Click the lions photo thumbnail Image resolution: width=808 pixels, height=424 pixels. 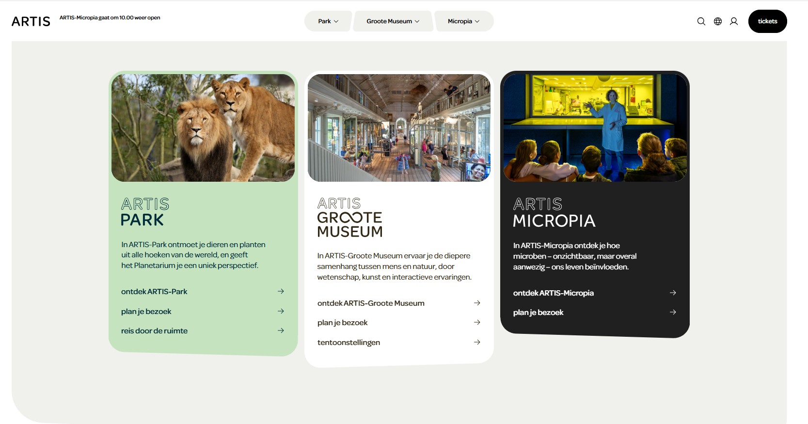point(203,128)
